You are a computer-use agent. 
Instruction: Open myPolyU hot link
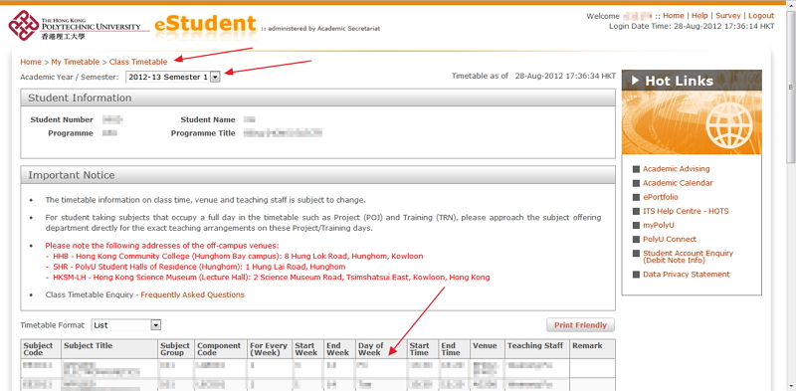pyautogui.click(x=659, y=225)
